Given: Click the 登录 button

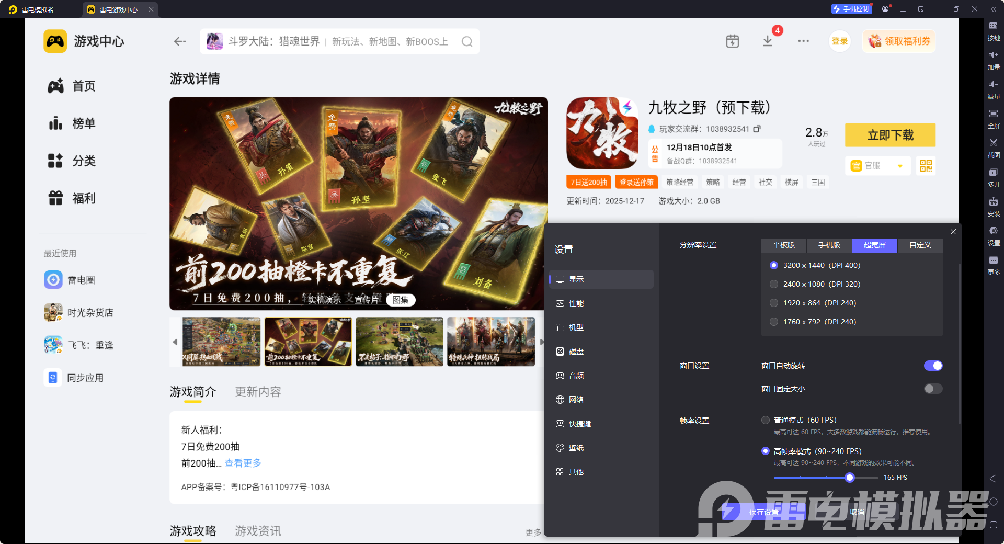Looking at the screenshot, I should pyautogui.click(x=839, y=41).
